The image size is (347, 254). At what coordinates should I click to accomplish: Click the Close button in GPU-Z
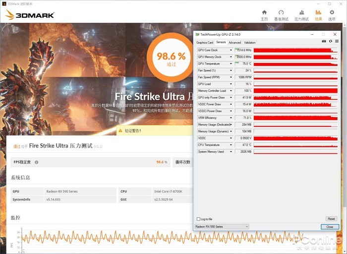coord(330,227)
